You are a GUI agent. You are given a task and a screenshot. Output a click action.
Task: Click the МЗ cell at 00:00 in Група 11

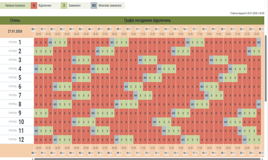point(36,130)
